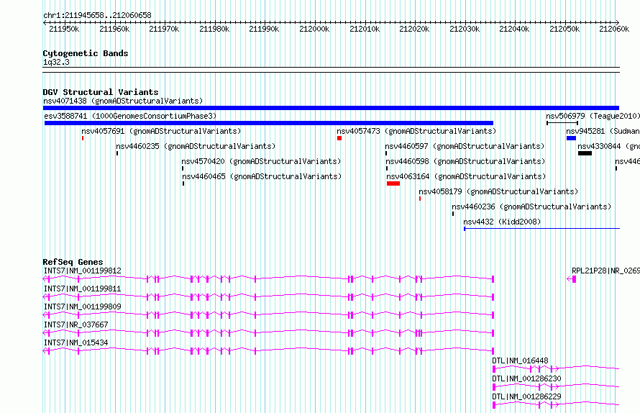Click the esv3588741 1000Genomes variant label
Viewport: 640px width, 413px height.
click(130, 116)
